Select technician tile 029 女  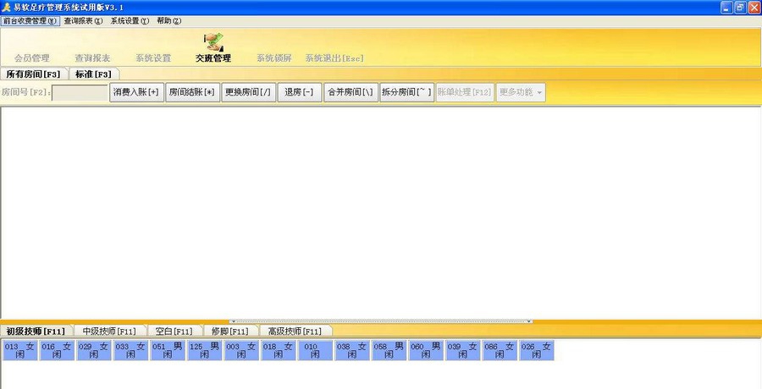point(94,350)
